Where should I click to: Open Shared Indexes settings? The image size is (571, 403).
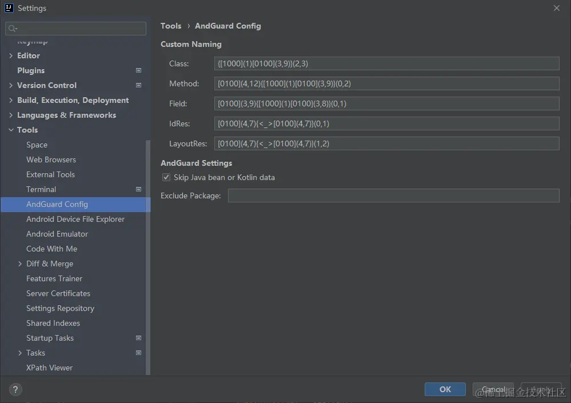53,323
